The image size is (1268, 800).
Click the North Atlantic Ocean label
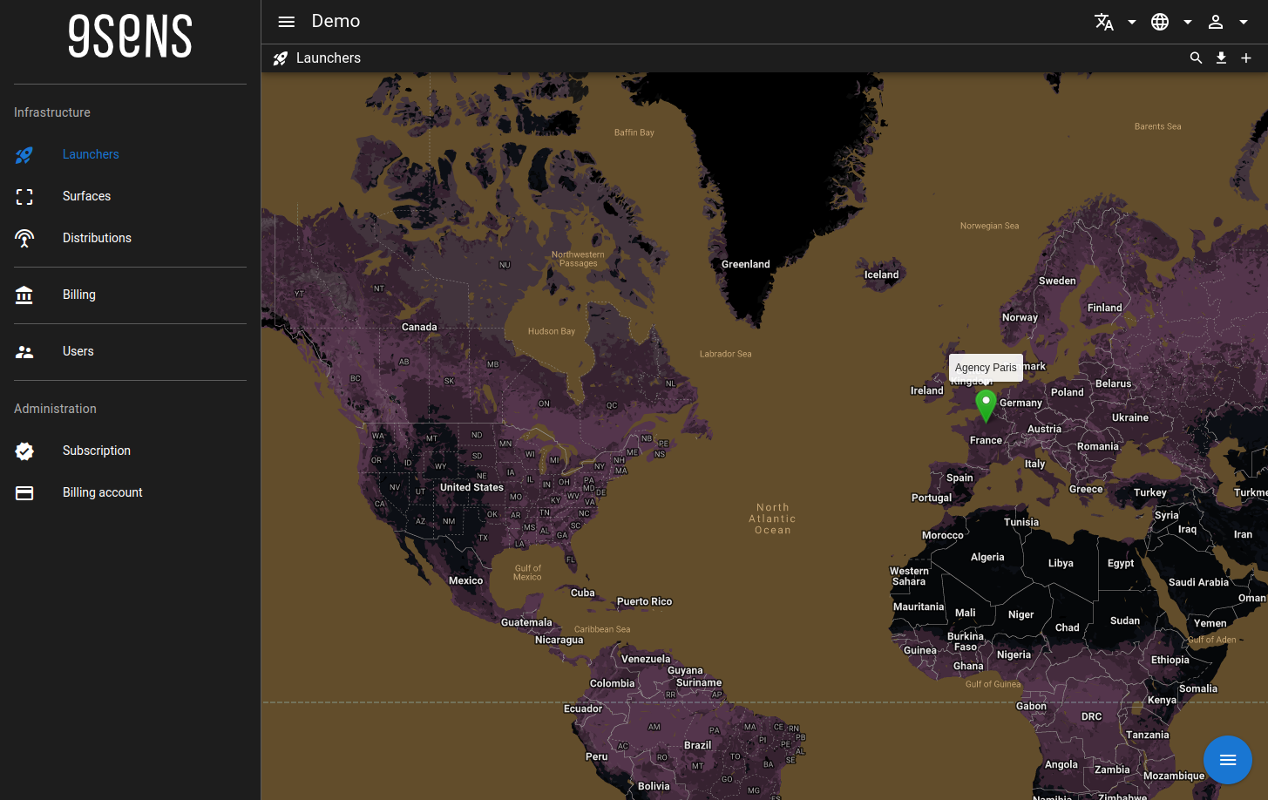(x=773, y=519)
